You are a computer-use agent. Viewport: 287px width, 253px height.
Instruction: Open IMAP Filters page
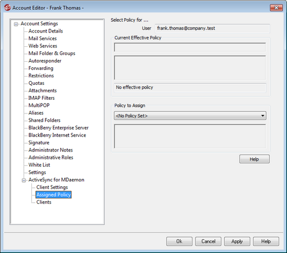41,98
